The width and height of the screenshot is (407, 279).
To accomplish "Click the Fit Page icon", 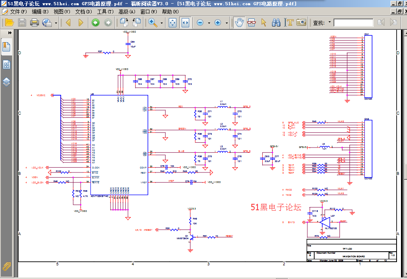I will [x=173, y=23].
